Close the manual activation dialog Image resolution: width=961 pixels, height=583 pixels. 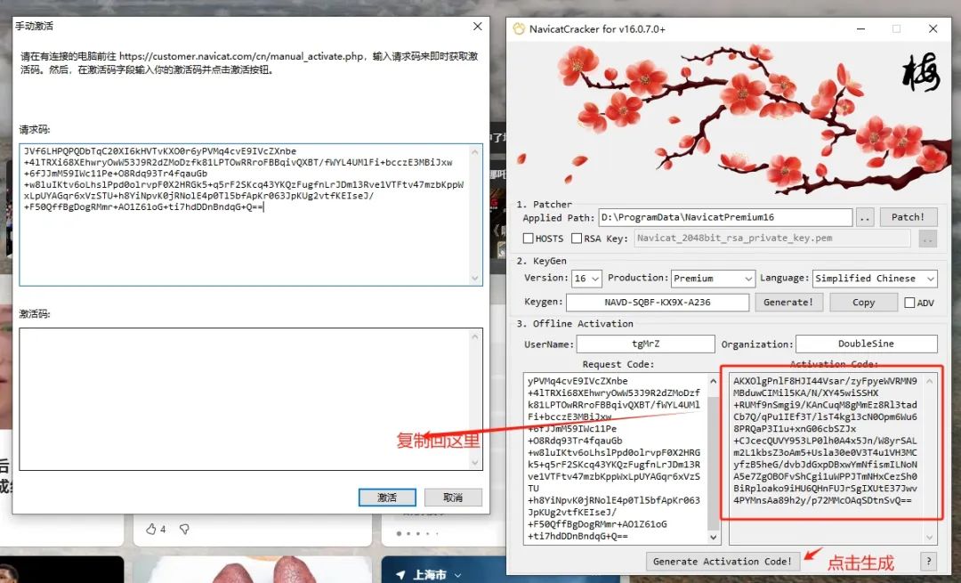coord(478,27)
